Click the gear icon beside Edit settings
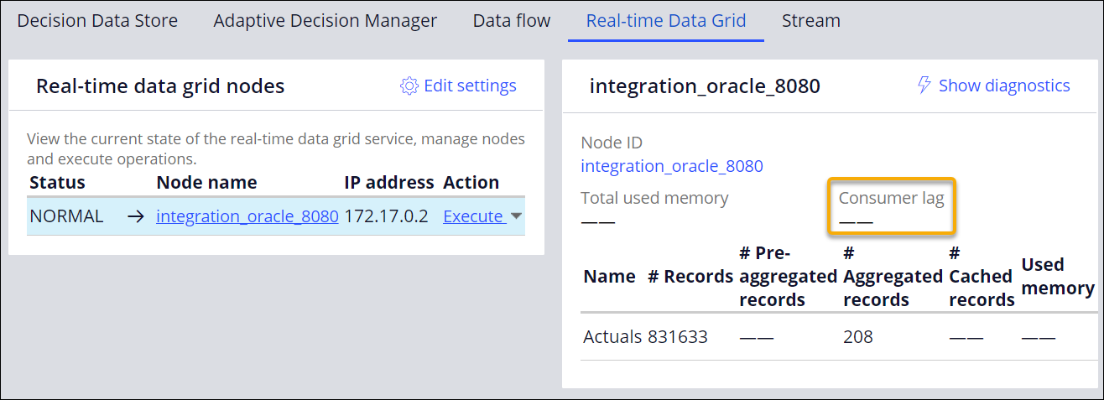 [409, 86]
